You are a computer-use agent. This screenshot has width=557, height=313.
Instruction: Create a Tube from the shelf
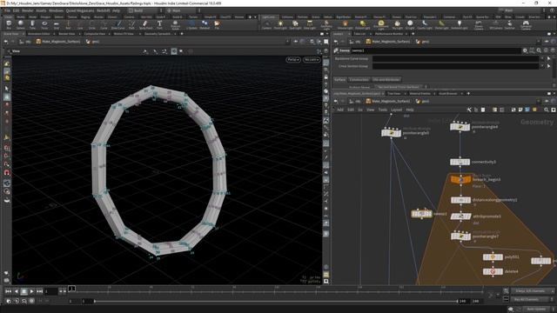[32, 24]
